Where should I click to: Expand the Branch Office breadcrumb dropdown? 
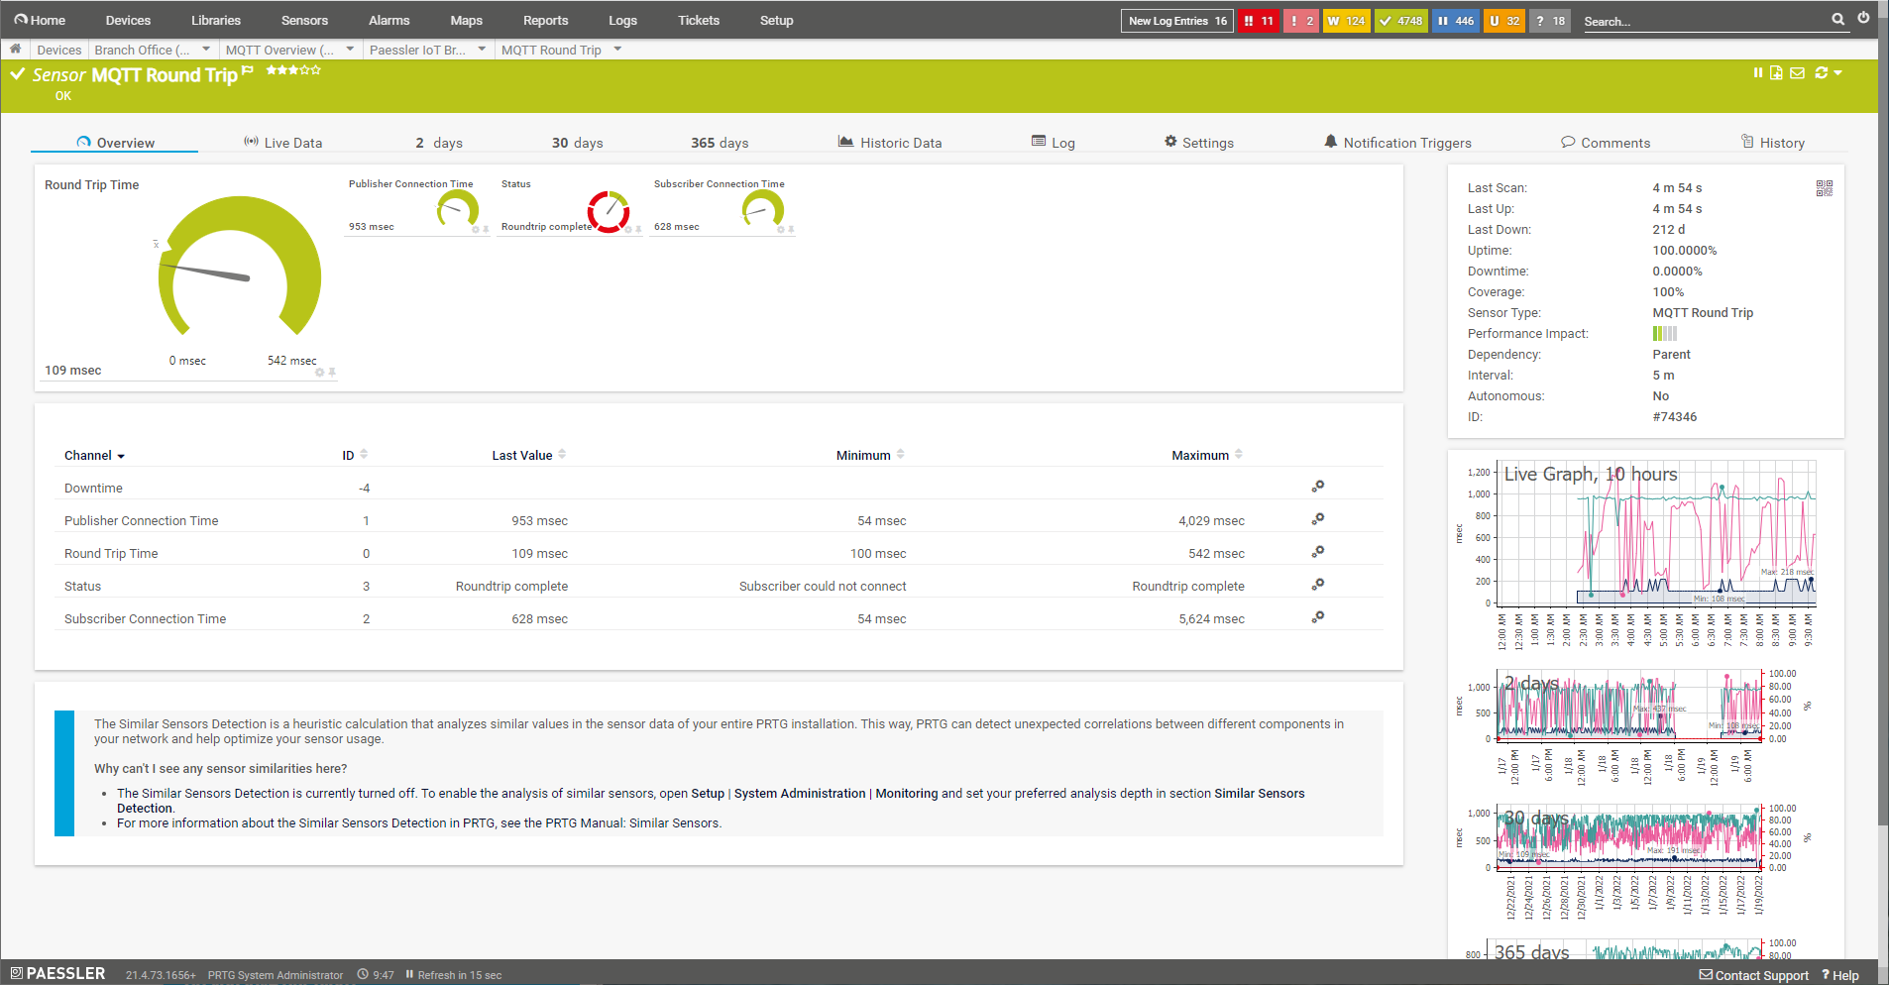tap(206, 49)
